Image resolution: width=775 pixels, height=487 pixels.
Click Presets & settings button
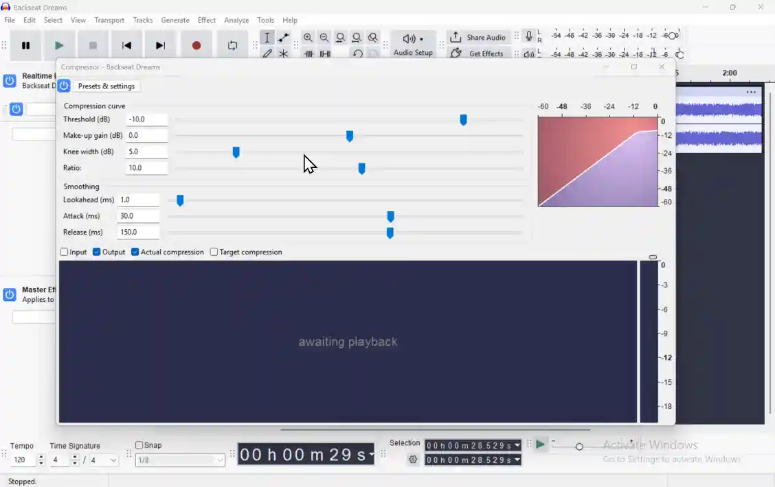106,86
